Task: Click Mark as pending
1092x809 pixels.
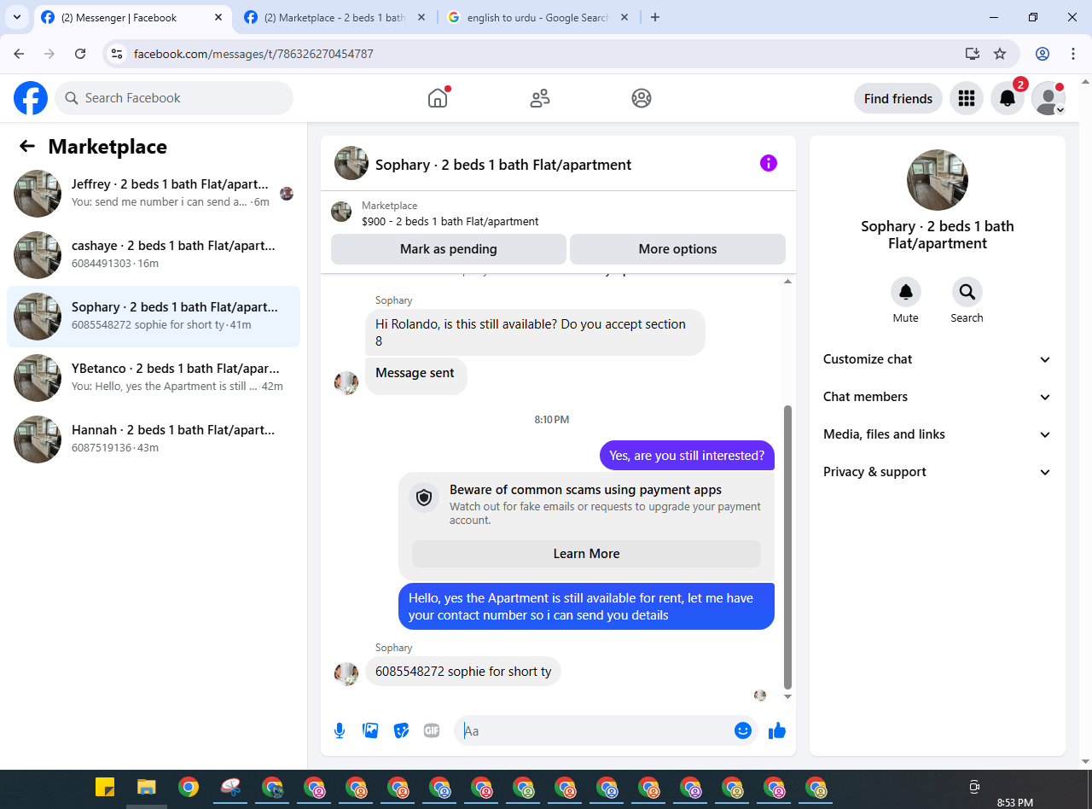Action: [x=449, y=249]
